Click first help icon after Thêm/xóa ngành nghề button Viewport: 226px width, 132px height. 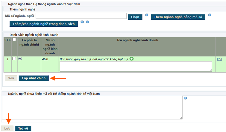(x=82, y=22)
